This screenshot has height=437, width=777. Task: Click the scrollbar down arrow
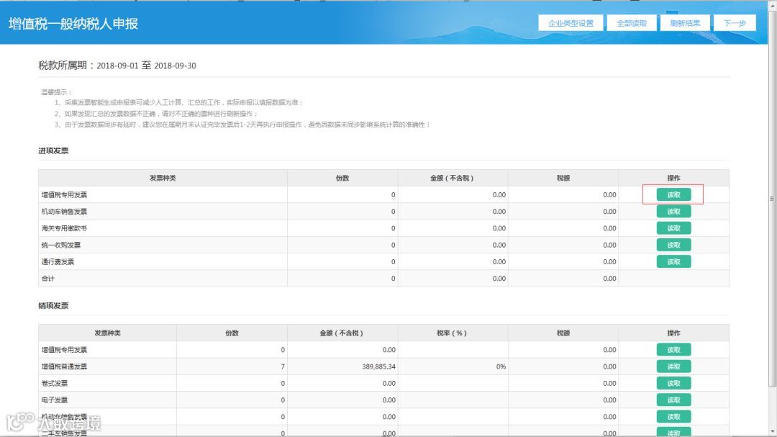[772, 433]
